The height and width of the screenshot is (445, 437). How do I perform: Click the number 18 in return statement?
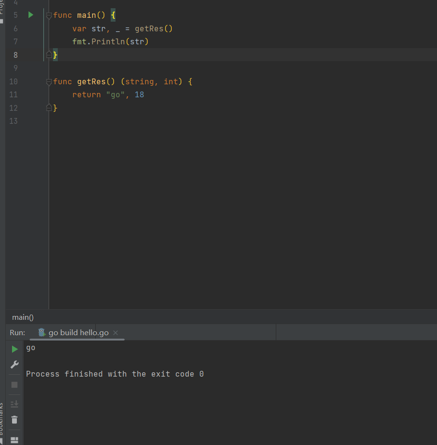pyautogui.click(x=139, y=95)
